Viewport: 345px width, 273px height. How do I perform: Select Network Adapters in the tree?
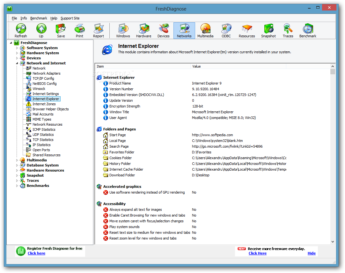pyautogui.click(x=46, y=73)
